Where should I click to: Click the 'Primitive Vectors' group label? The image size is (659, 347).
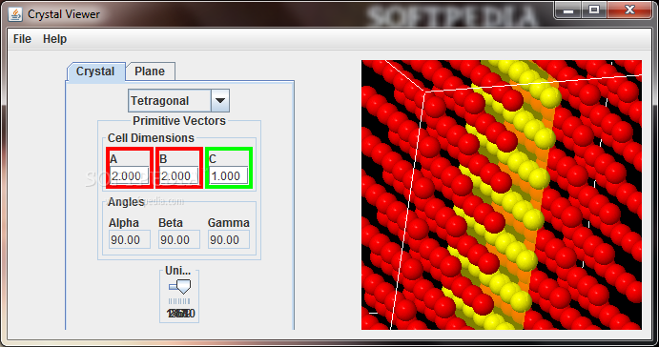coord(179,121)
